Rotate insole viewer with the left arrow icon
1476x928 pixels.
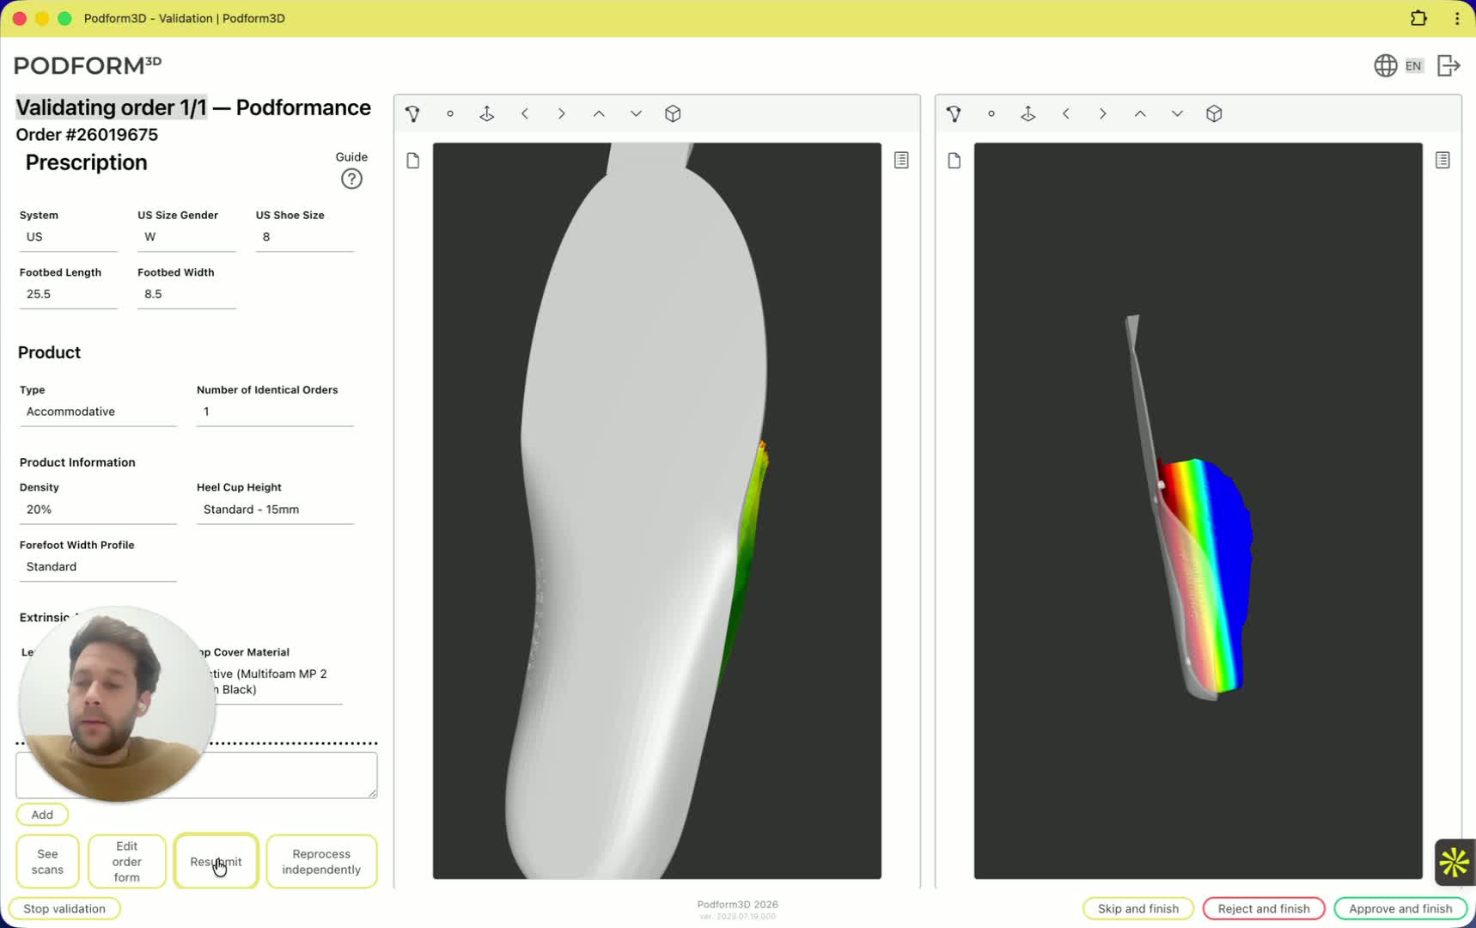pos(525,113)
